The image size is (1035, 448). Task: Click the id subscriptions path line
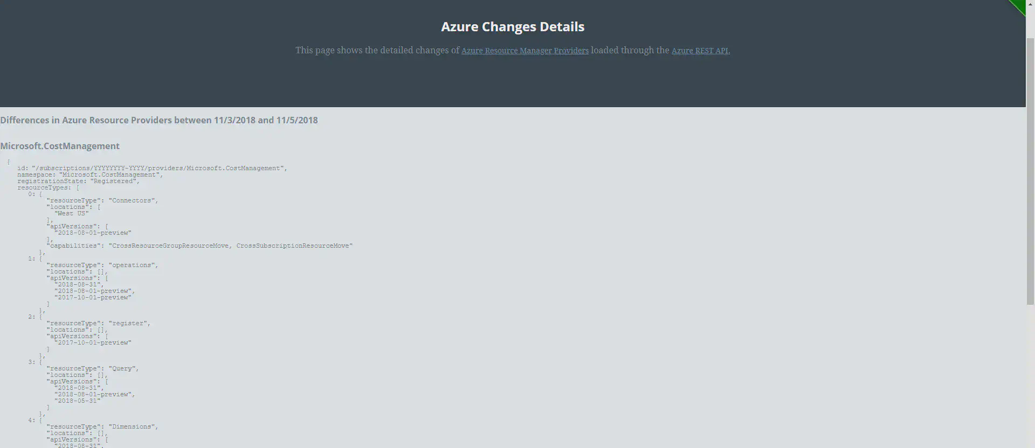pos(152,169)
